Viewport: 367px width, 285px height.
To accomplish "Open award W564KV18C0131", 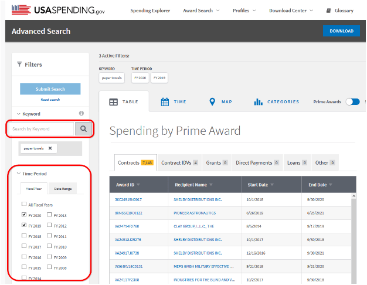I will coord(128,266).
